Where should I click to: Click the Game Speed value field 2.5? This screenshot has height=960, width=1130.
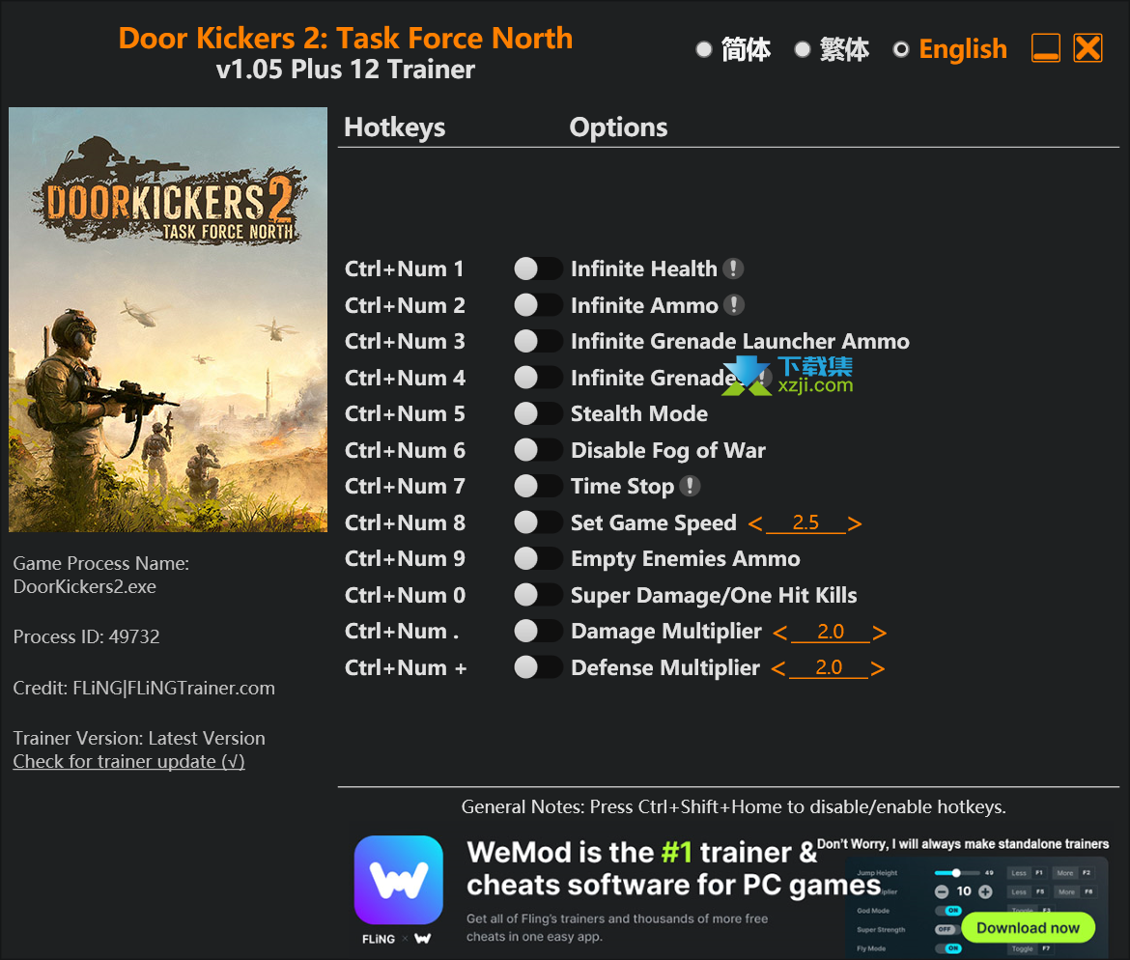pos(805,522)
